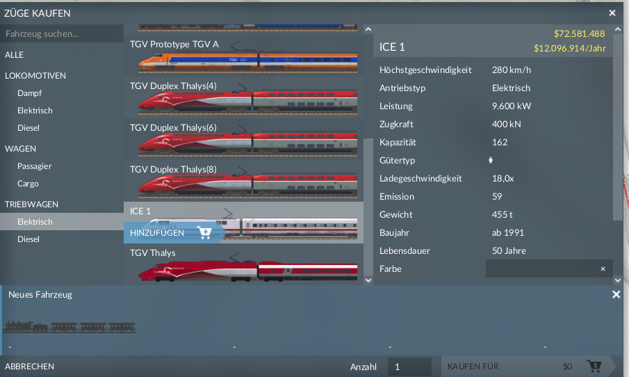Show Passagier wagons
Image resolution: width=629 pixels, height=377 pixels.
[34, 166]
